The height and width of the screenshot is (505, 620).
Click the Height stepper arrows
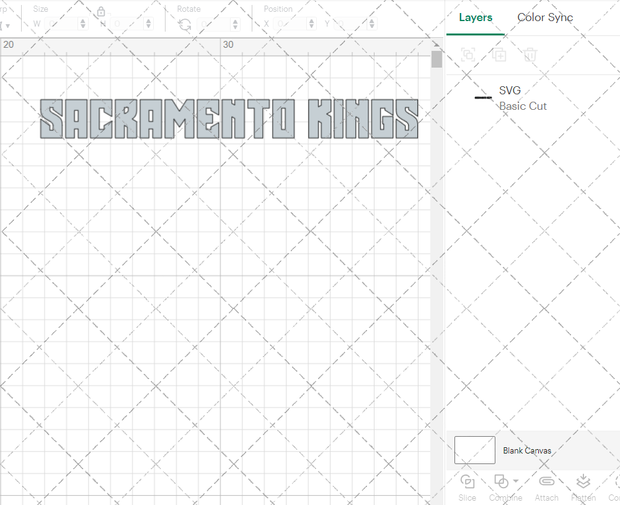(x=148, y=24)
